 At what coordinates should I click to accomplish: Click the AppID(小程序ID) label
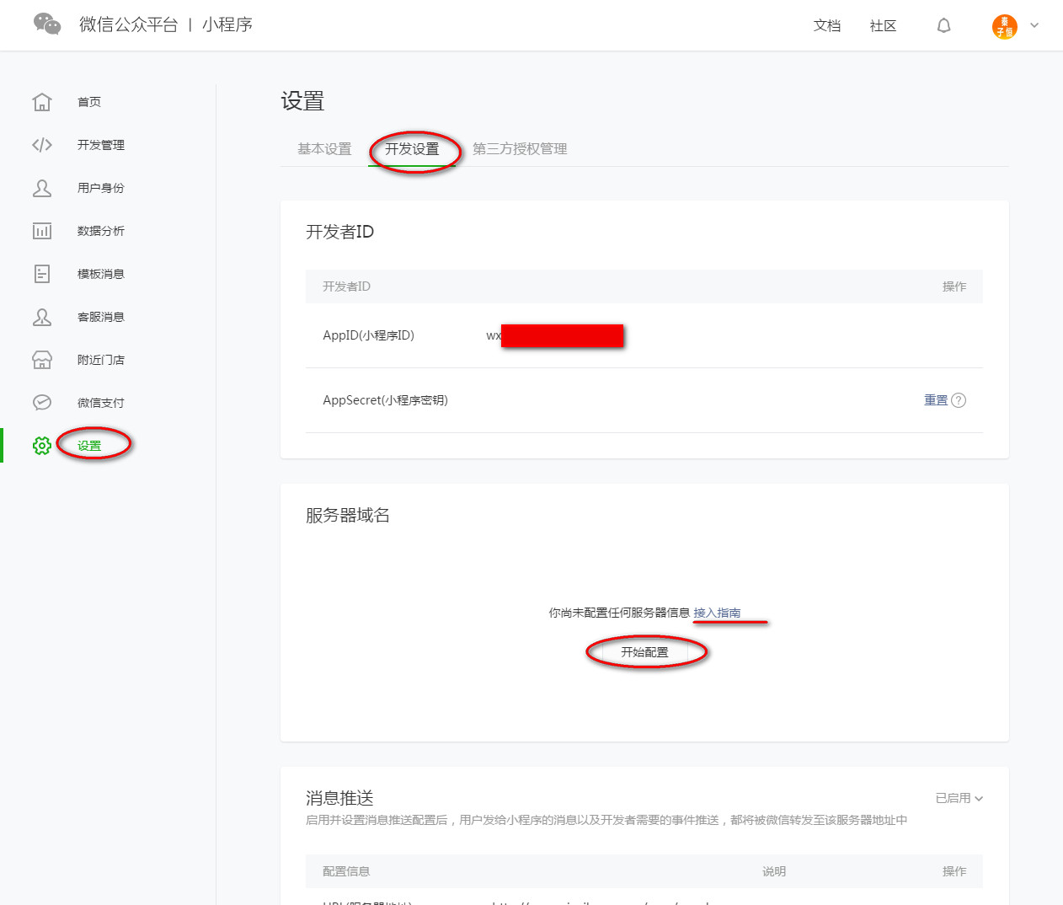click(369, 335)
